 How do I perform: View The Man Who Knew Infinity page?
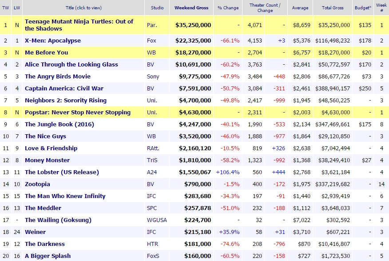coord(65,196)
